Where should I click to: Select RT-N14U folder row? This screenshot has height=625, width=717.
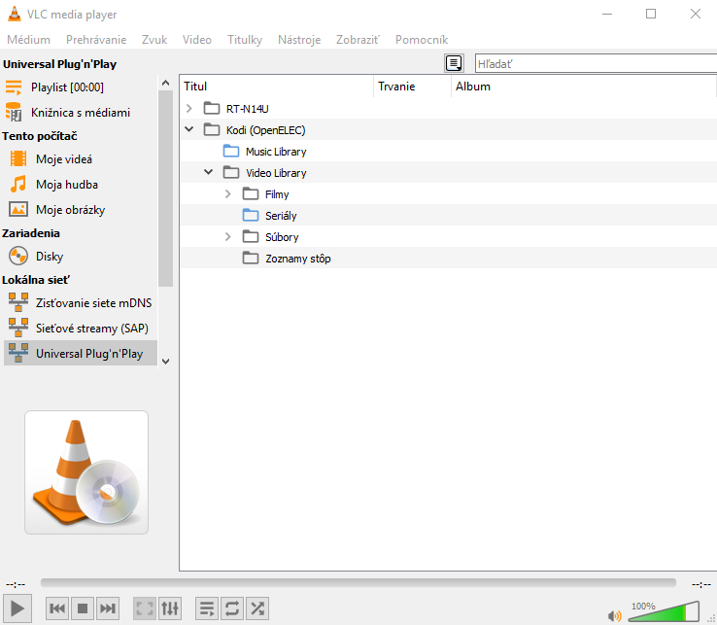tap(448, 109)
